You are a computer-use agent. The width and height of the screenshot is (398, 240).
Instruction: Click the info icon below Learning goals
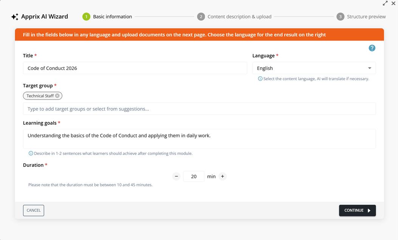pos(31,153)
